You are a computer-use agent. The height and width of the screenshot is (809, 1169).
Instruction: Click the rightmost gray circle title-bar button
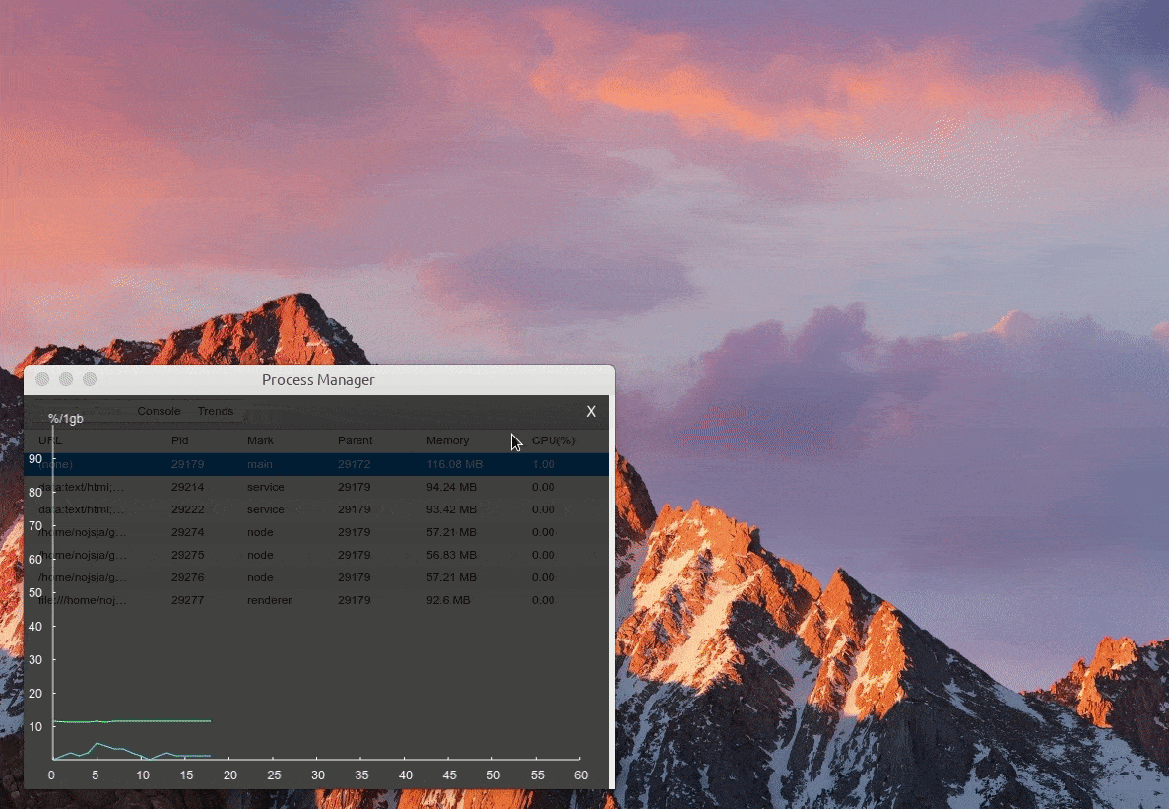point(90,379)
